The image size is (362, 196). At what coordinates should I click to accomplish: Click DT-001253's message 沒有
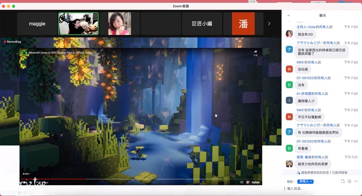(x=301, y=85)
